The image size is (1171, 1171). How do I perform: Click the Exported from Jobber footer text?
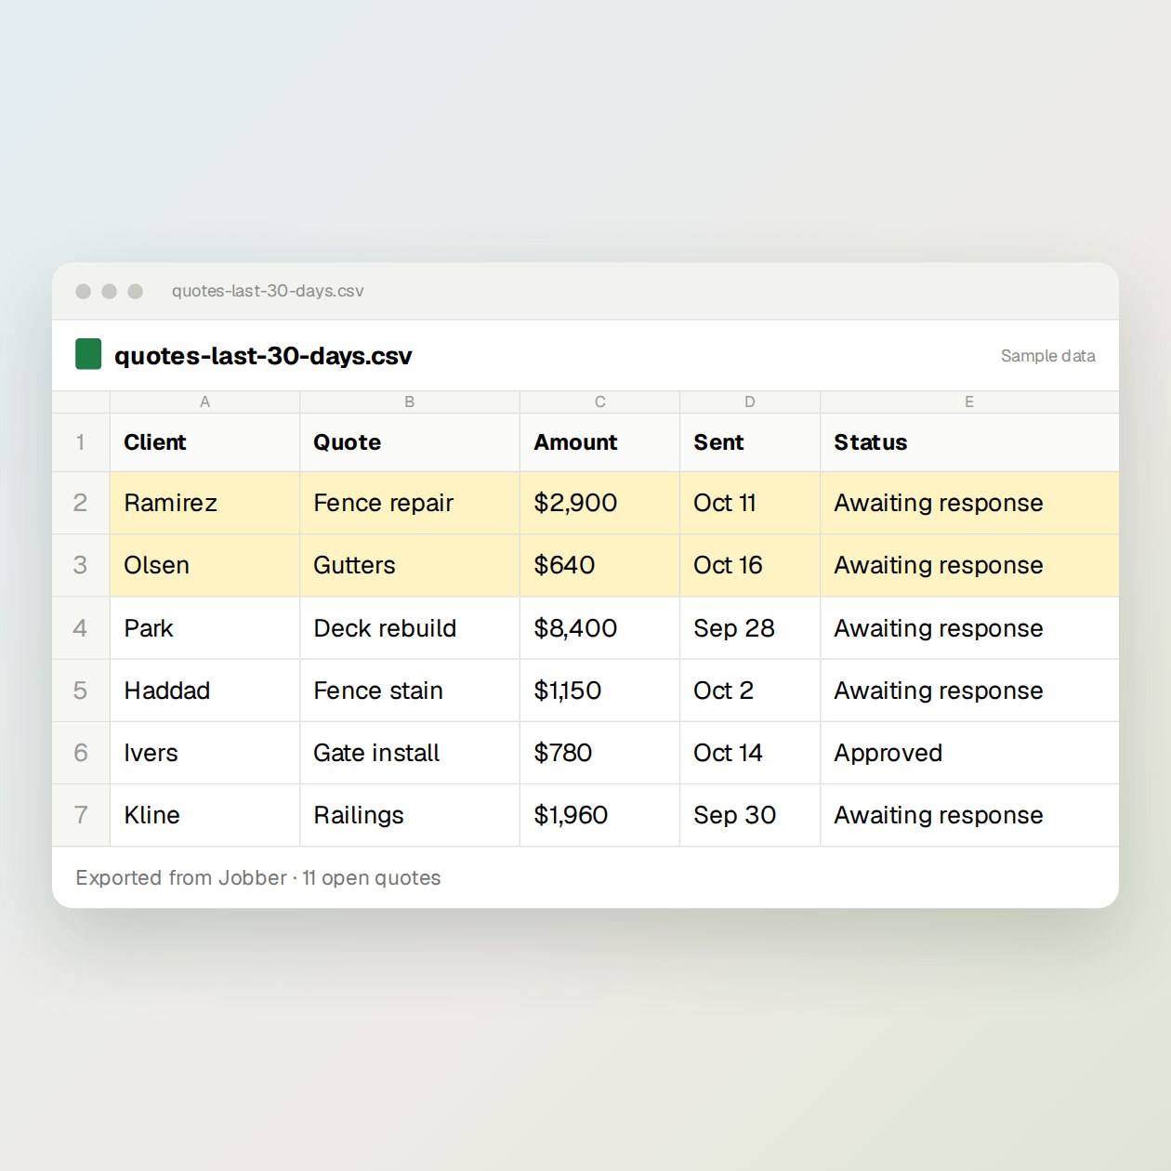pyautogui.click(x=258, y=878)
